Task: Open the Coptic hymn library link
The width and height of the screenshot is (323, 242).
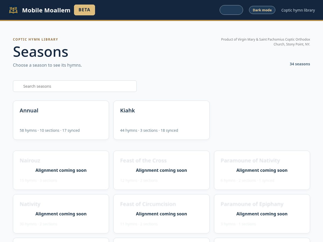Action: (x=298, y=10)
